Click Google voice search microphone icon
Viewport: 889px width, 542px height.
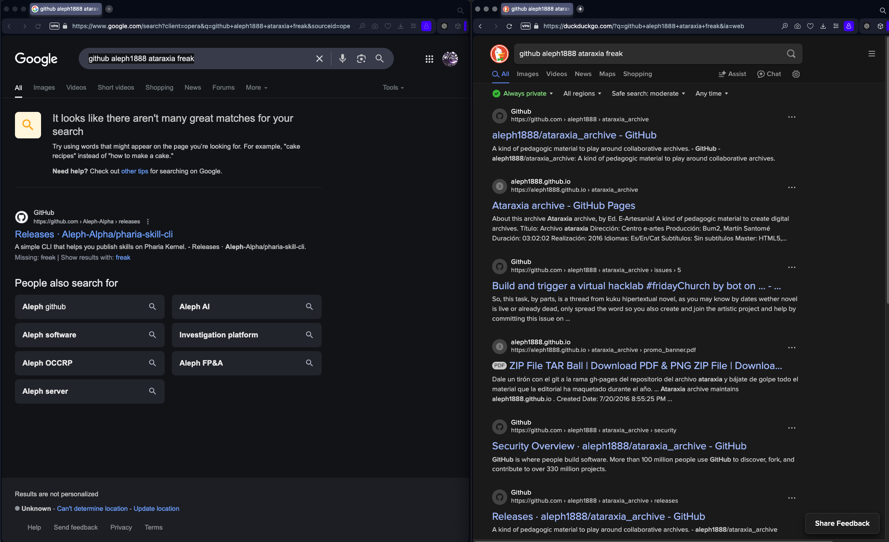[343, 59]
